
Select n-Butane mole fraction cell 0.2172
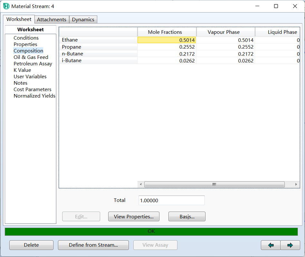pyautogui.click(x=167, y=54)
